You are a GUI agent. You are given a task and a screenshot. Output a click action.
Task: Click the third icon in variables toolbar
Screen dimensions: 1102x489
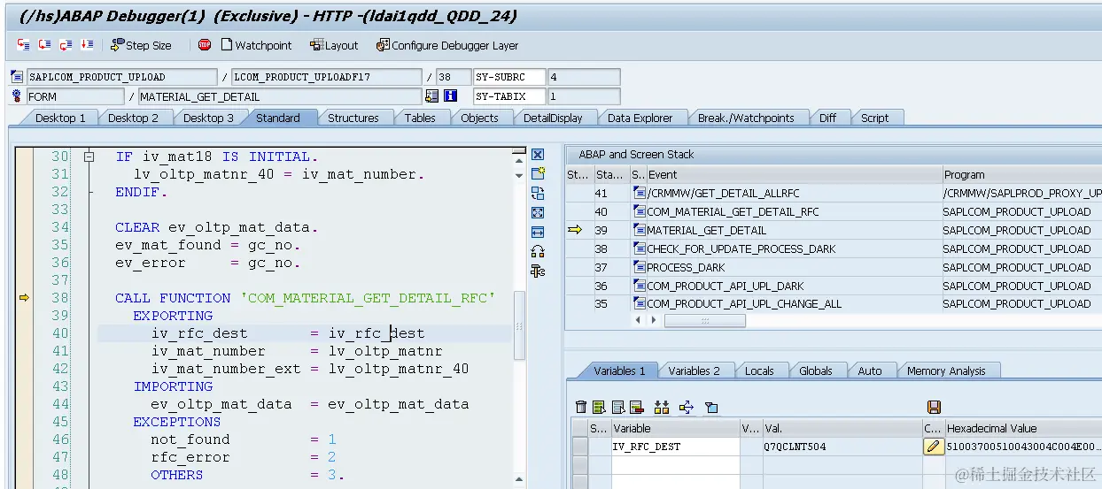coord(618,407)
